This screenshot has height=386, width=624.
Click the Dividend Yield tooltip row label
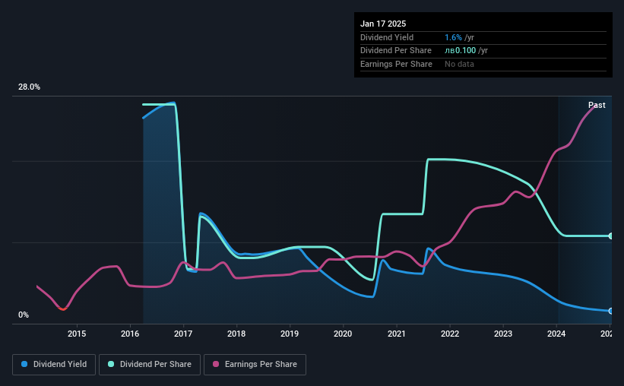click(387, 37)
